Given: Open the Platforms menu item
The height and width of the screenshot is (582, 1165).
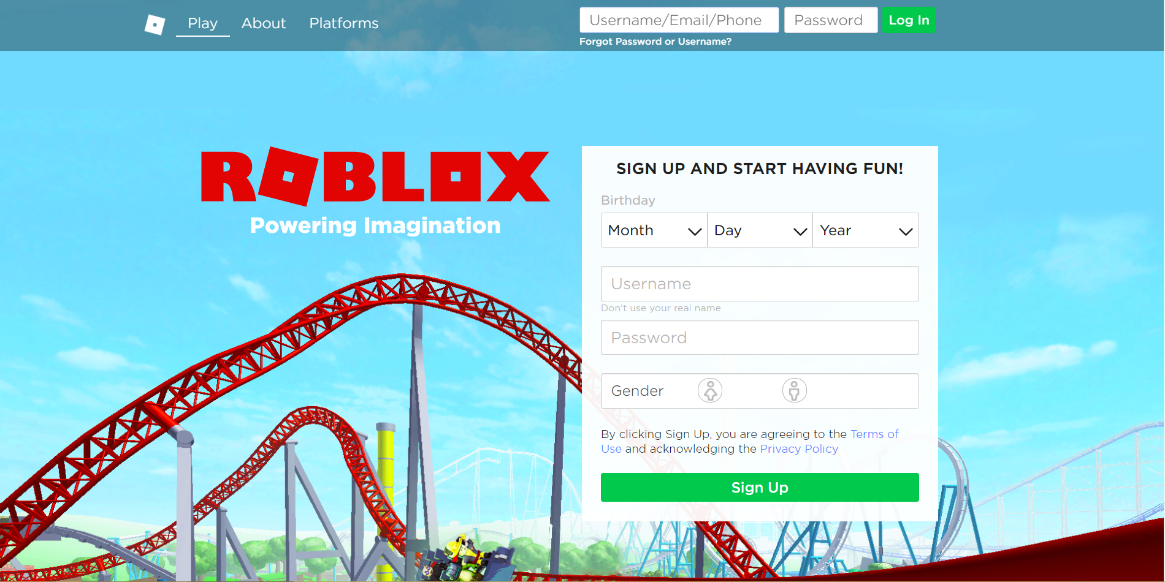Looking at the screenshot, I should click(344, 23).
